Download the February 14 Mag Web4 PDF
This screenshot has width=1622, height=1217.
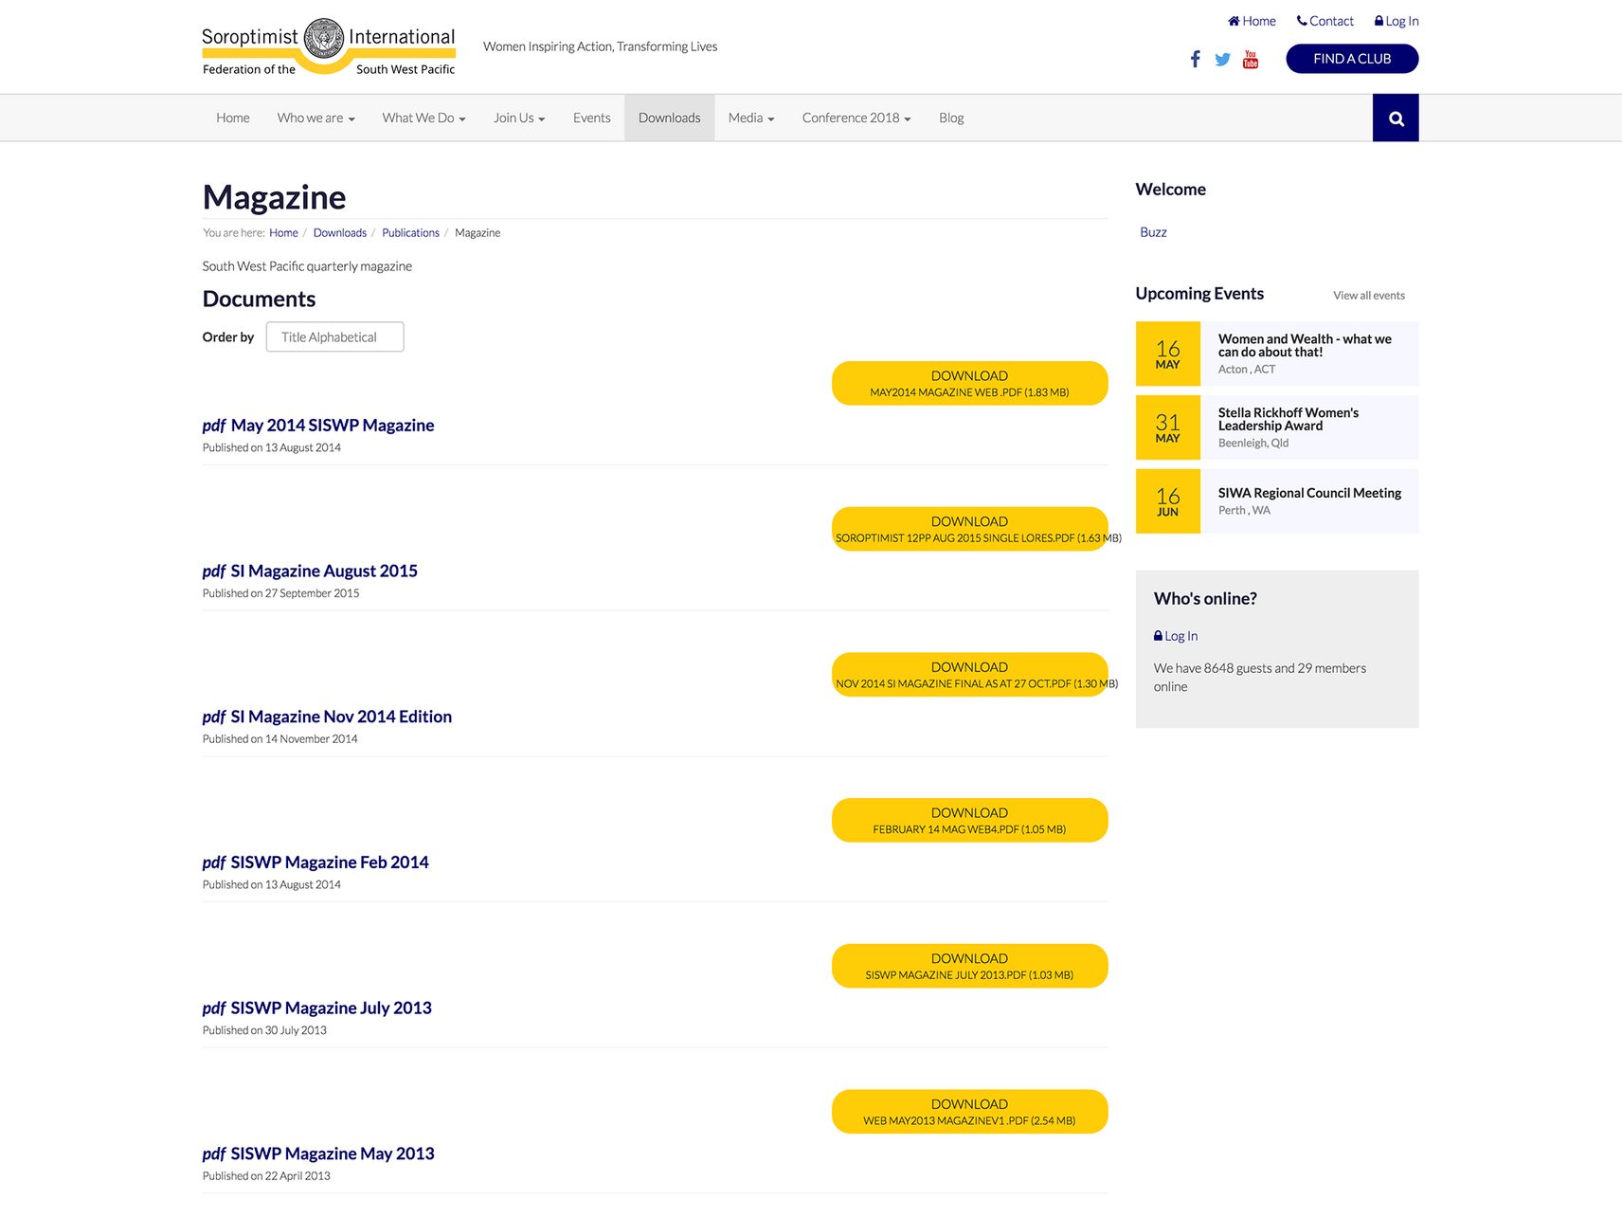[x=969, y=821]
